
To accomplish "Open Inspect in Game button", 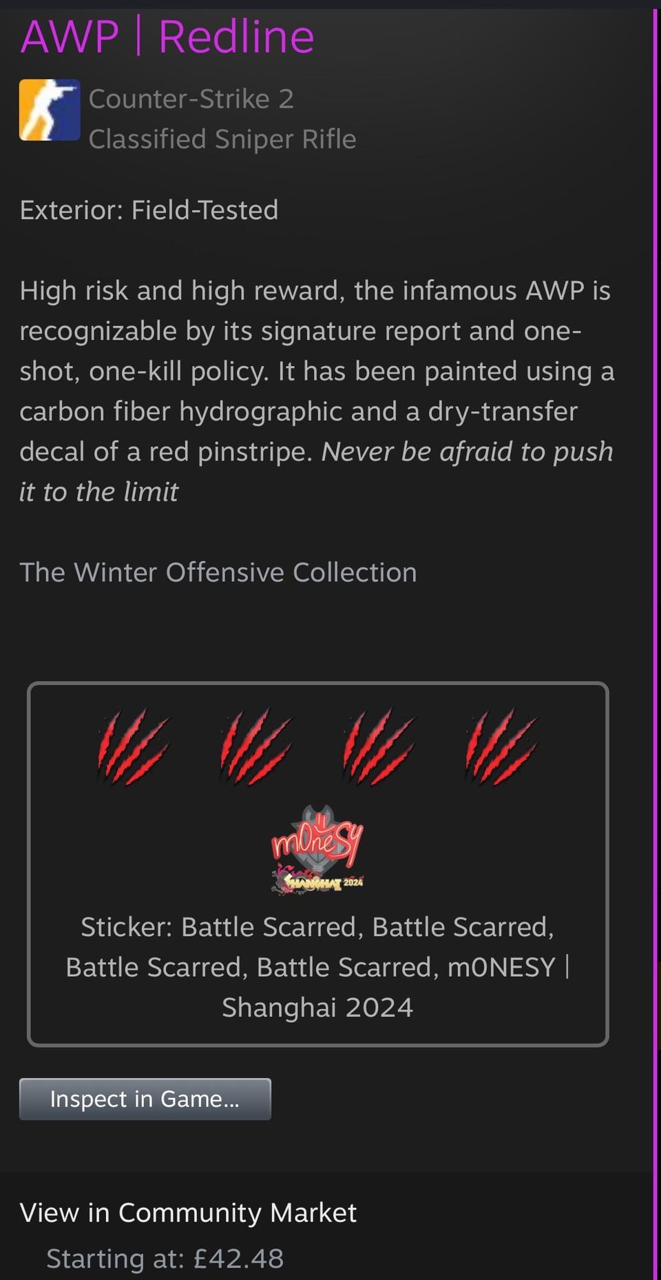I will coord(145,1099).
